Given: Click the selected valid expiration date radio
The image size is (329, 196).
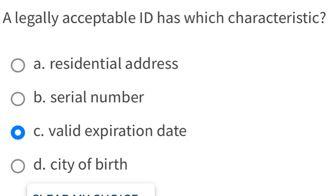Looking at the screenshot, I should click(x=17, y=131).
